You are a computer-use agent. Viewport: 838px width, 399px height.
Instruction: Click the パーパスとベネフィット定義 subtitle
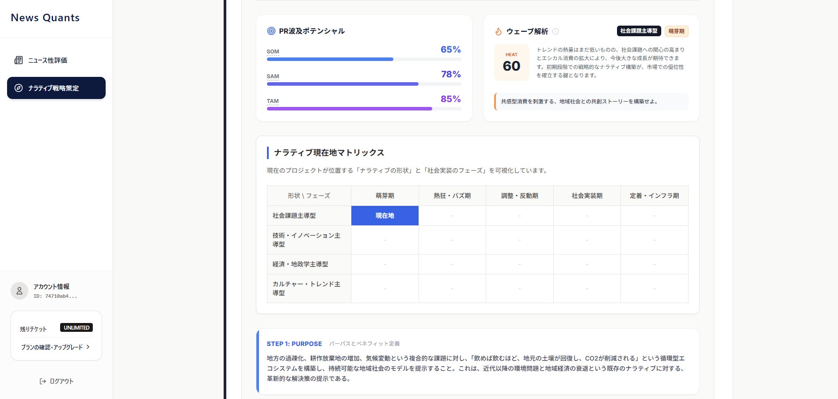click(364, 344)
